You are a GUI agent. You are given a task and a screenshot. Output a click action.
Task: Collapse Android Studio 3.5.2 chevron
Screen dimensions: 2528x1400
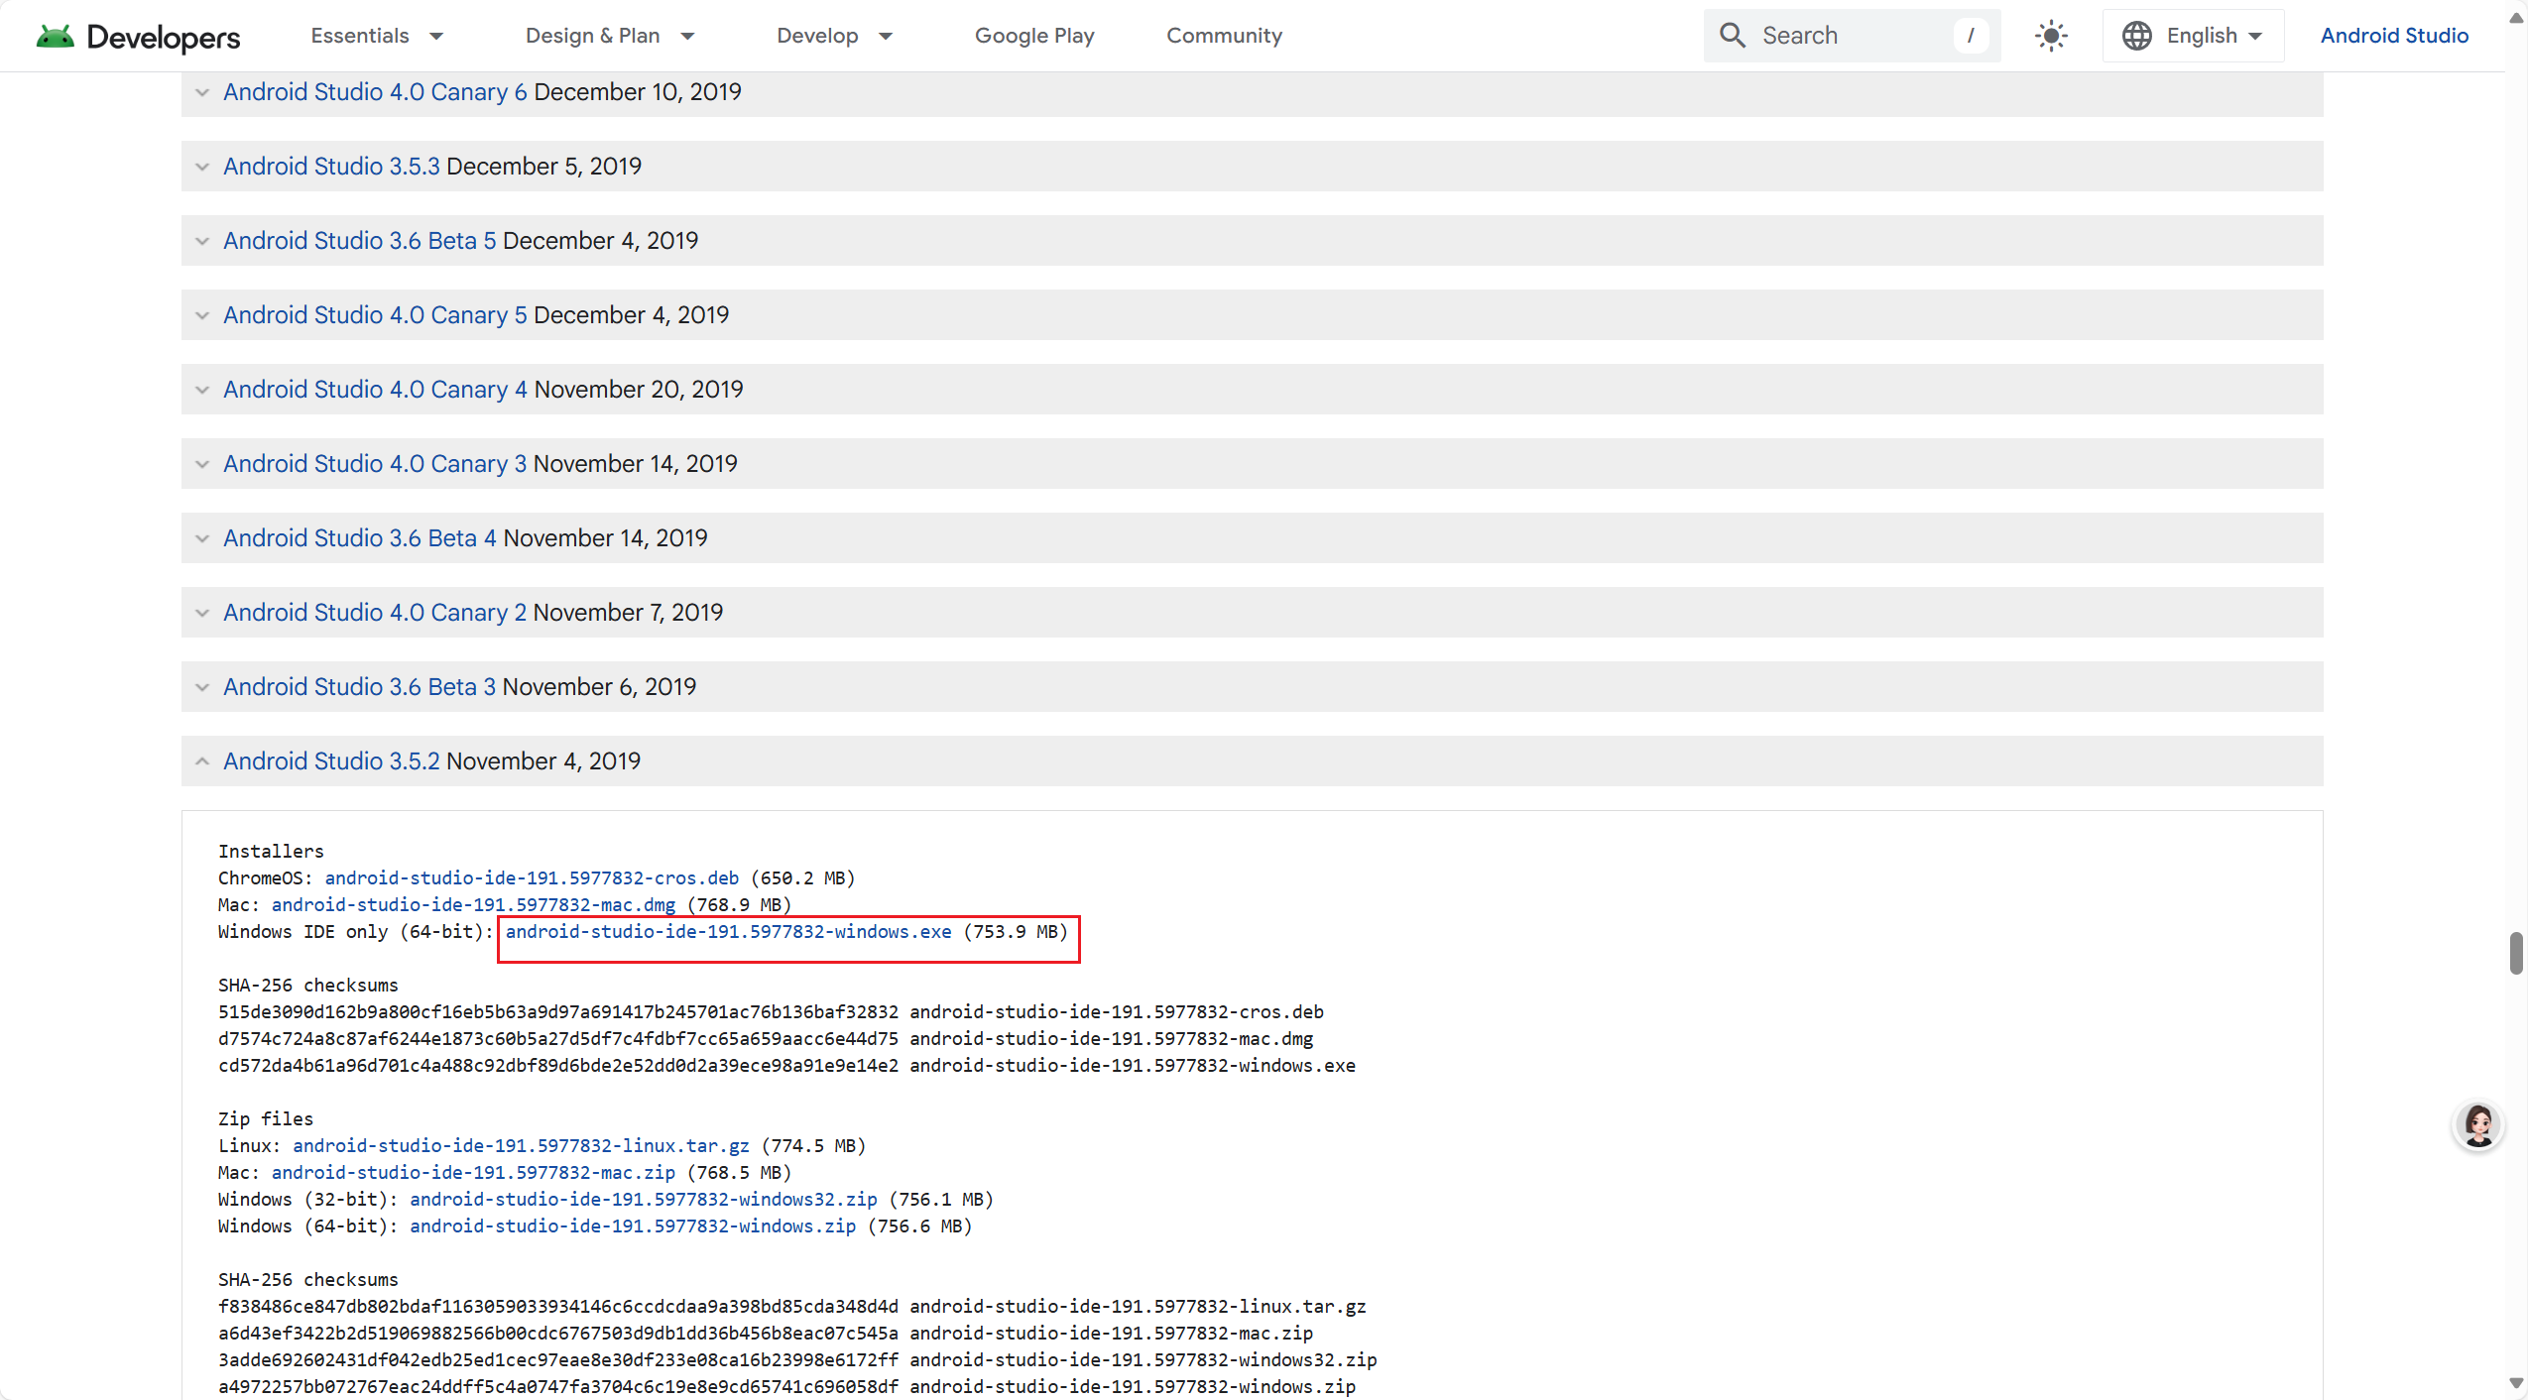202,761
